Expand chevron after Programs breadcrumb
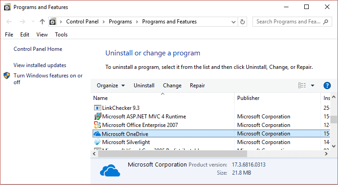 pyautogui.click(x=137, y=22)
